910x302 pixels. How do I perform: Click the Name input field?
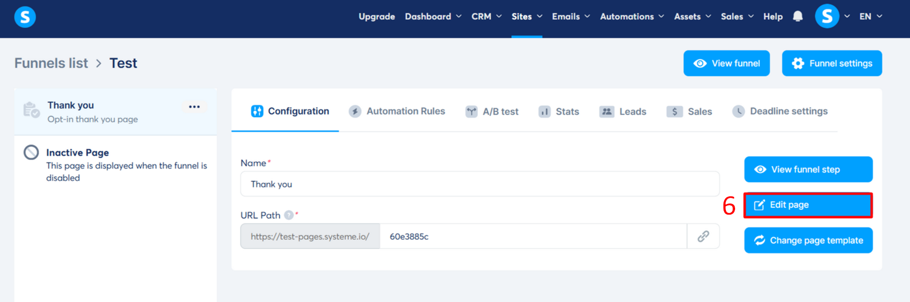[x=480, y=184]
